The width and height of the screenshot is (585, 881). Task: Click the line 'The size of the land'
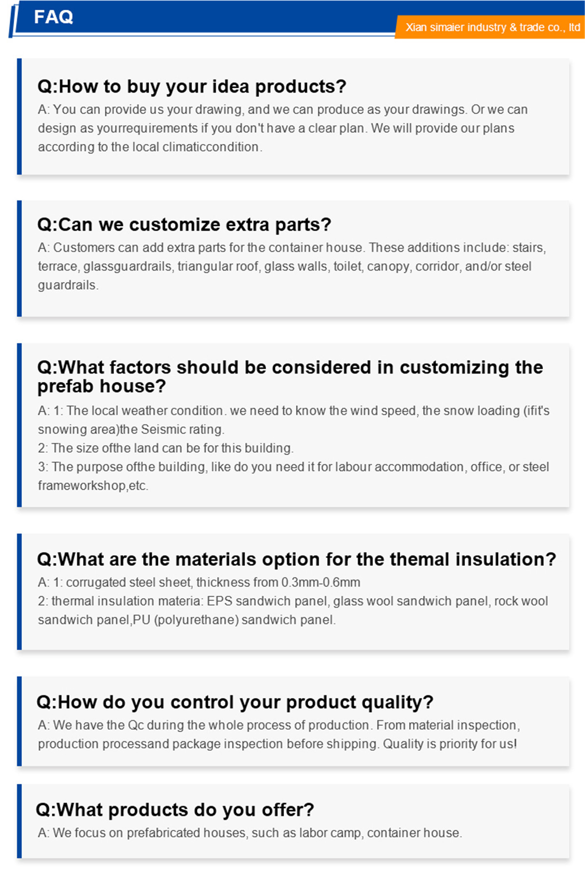click(x=166, y=448)
